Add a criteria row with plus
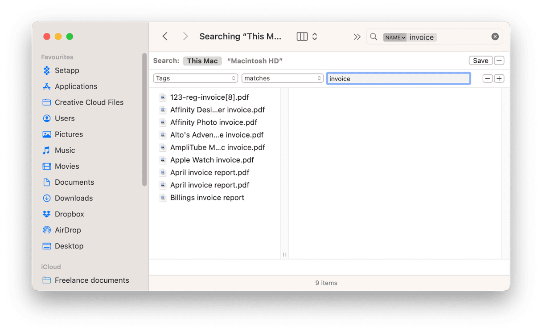The image size is (542, 333). (x=499, y=78)
